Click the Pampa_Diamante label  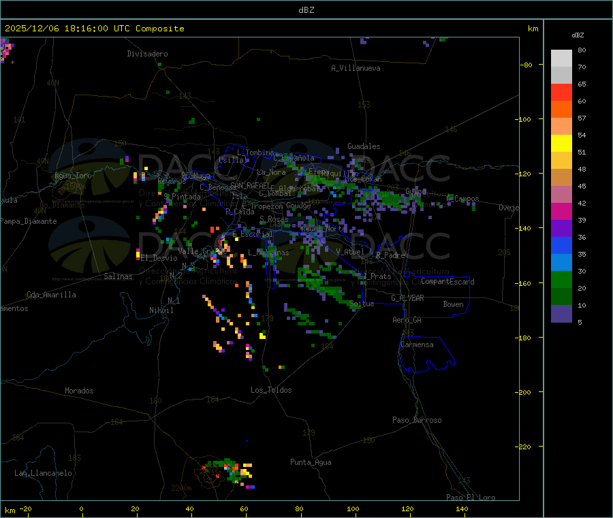point(28,221)
